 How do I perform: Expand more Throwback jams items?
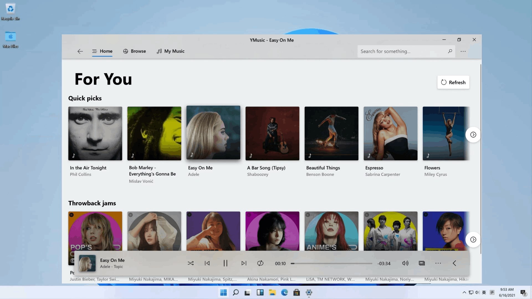(x=473, y=240)
